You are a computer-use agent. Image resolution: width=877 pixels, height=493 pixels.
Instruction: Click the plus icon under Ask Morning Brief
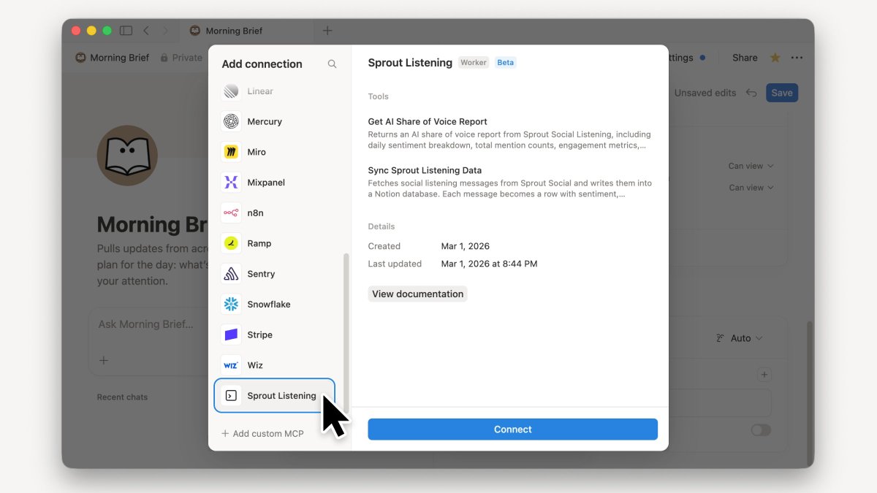tap(104, 360)
